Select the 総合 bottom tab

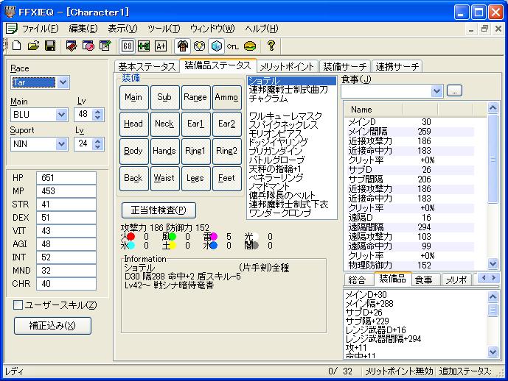(x=357, y=279)
